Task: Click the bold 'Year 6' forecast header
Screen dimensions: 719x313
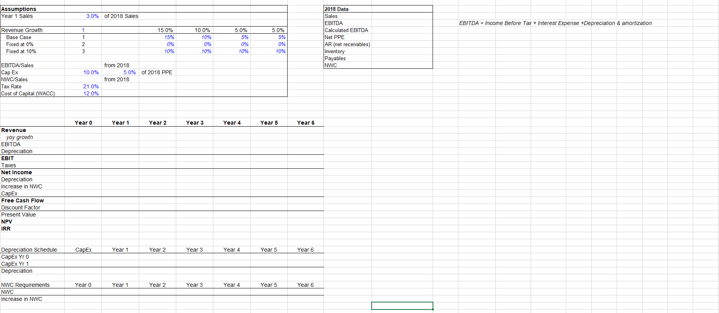Action: [x=306, y=123]
